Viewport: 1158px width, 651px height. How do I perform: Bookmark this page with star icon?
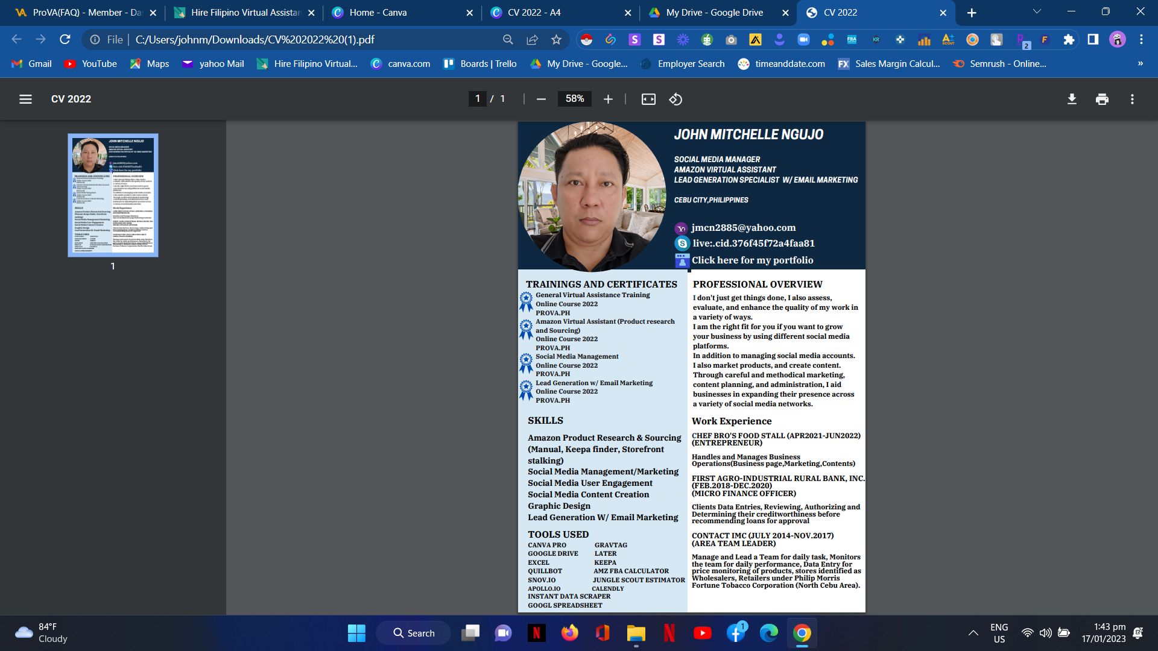(556, 40)
